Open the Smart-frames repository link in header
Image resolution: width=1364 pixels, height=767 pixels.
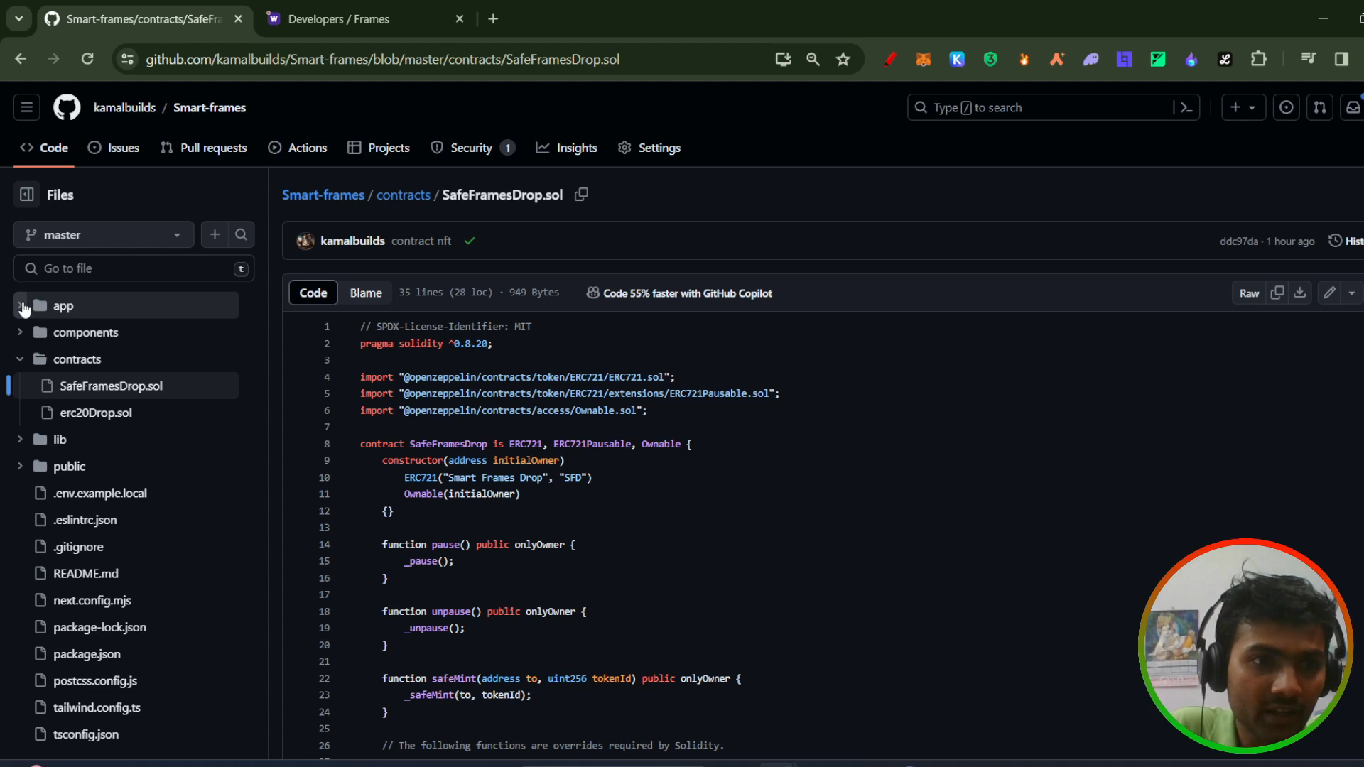click(210, 108)
